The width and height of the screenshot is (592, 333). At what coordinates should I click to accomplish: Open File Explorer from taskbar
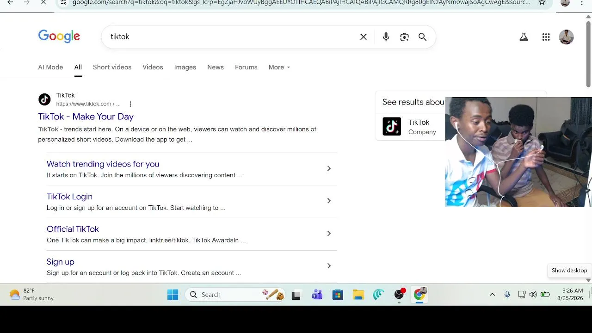(x=358, y=295)
